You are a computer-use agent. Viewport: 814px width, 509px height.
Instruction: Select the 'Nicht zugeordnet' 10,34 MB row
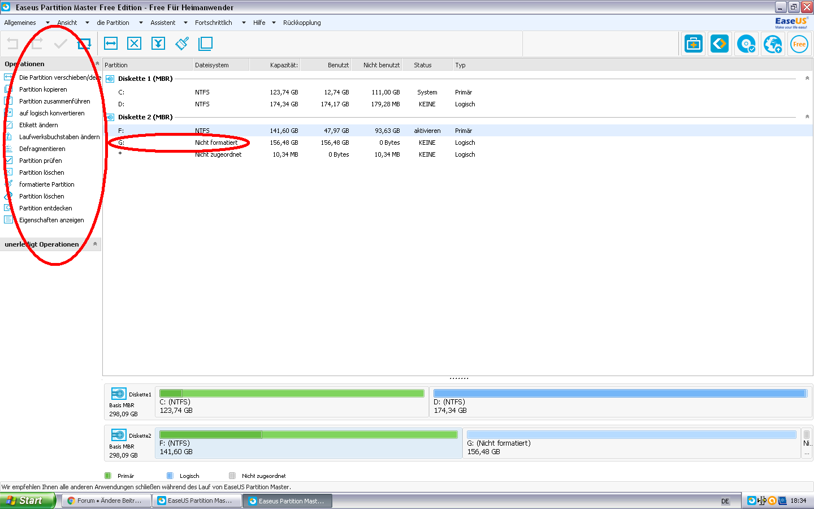pos(458,154)
